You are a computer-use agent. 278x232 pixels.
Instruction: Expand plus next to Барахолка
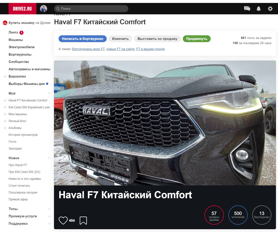[5, 76]
